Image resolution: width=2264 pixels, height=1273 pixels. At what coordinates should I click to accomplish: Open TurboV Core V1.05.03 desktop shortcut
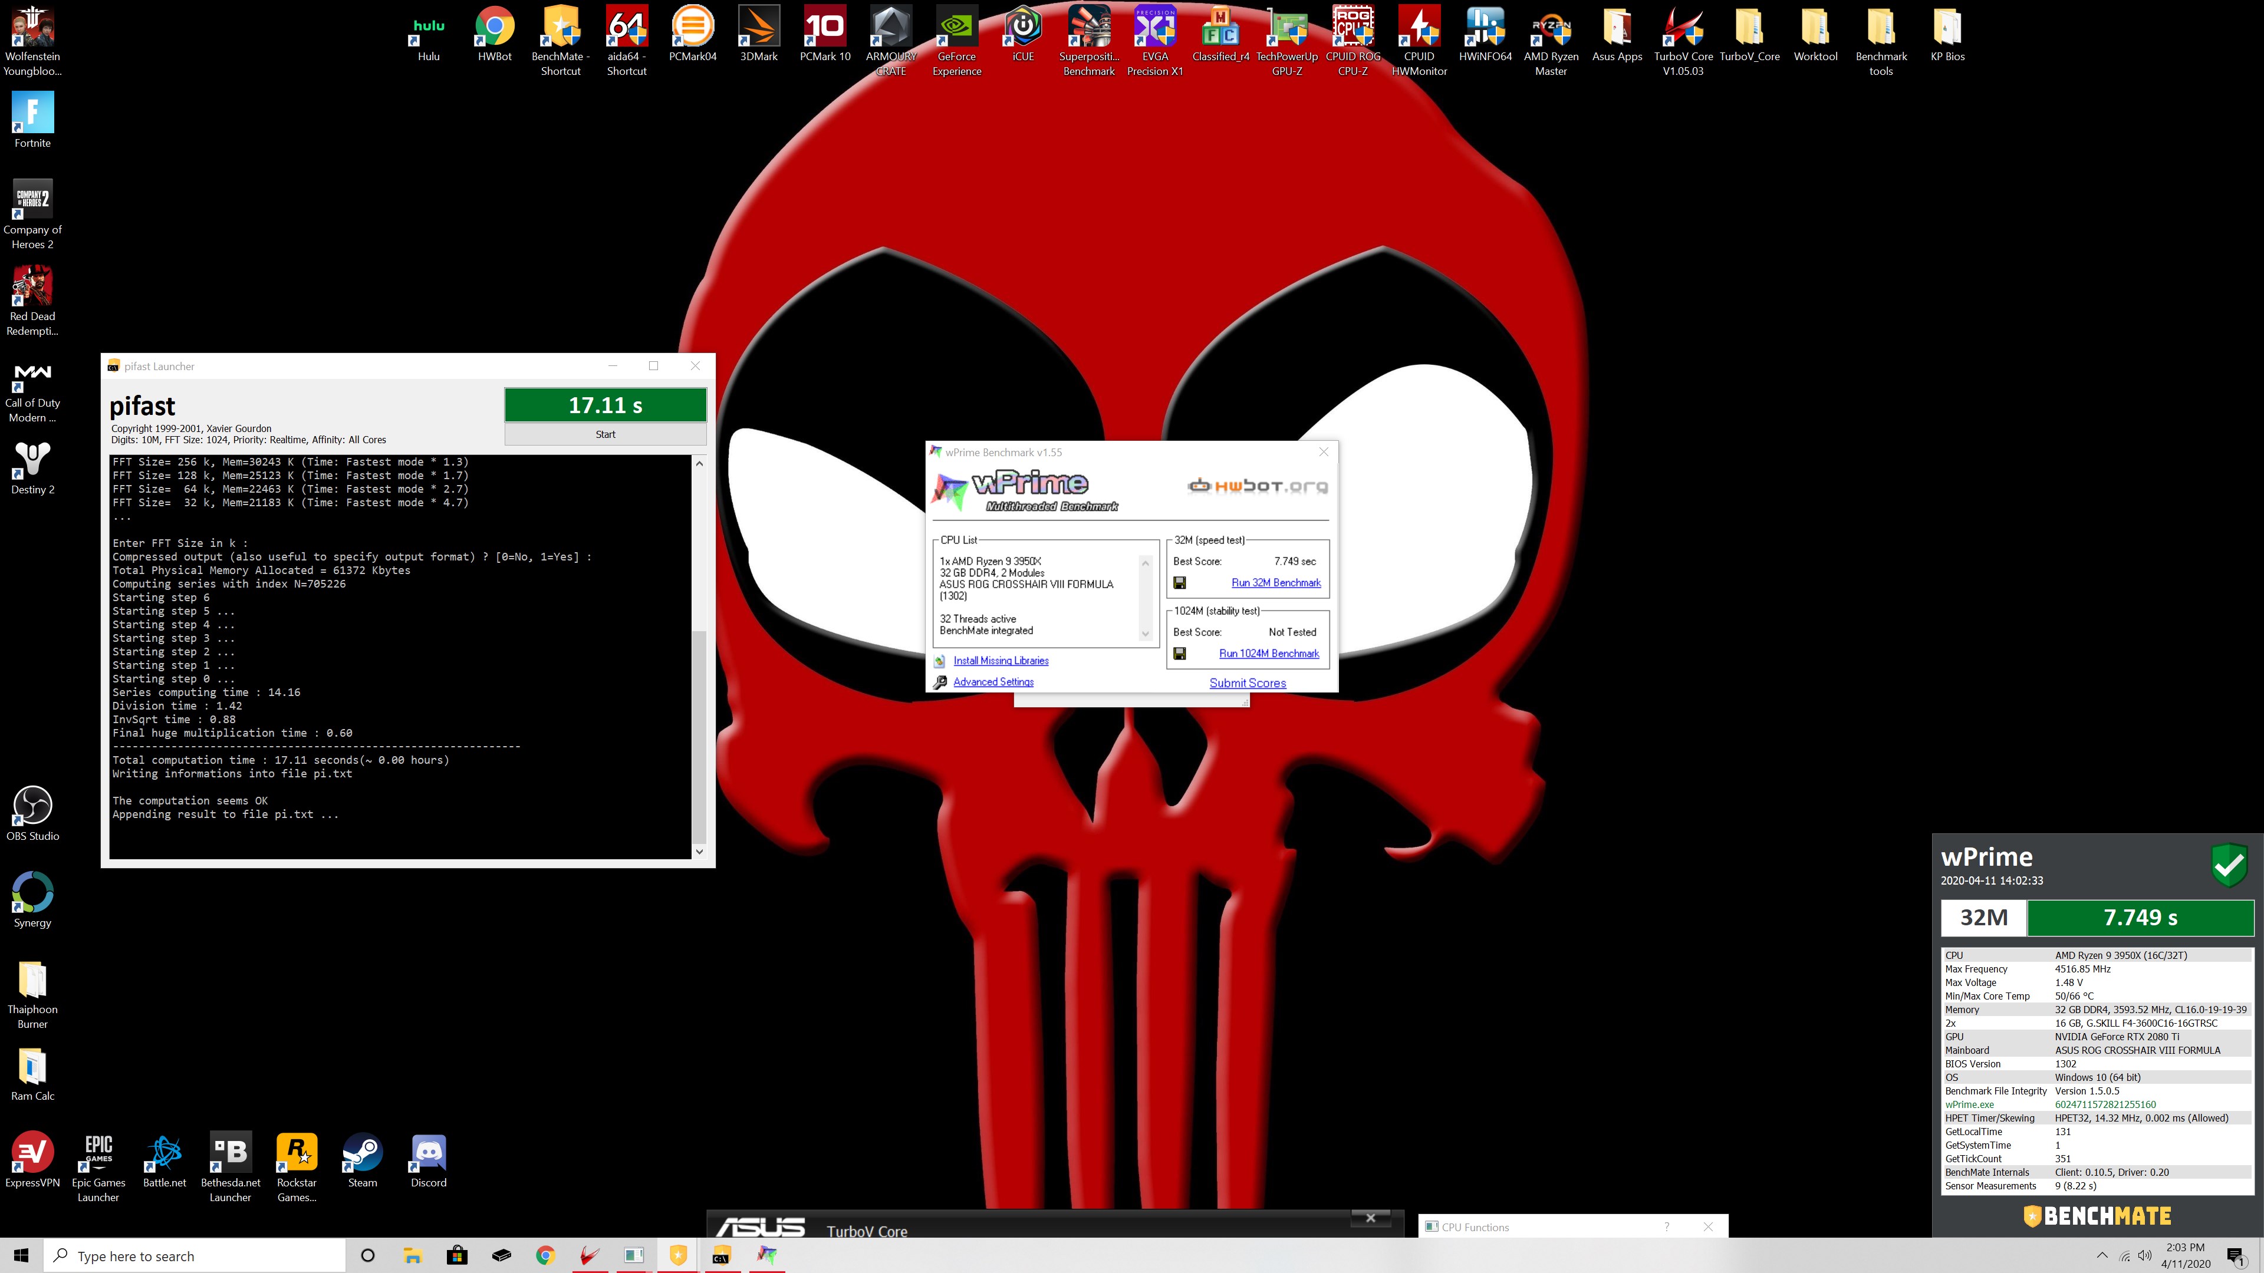(1682, 41)
